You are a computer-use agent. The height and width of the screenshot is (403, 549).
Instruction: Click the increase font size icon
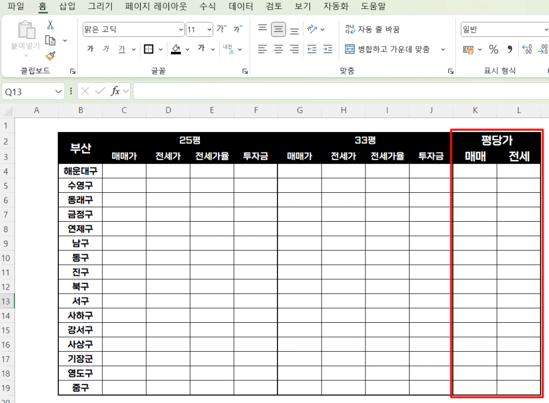click(222, 29)
